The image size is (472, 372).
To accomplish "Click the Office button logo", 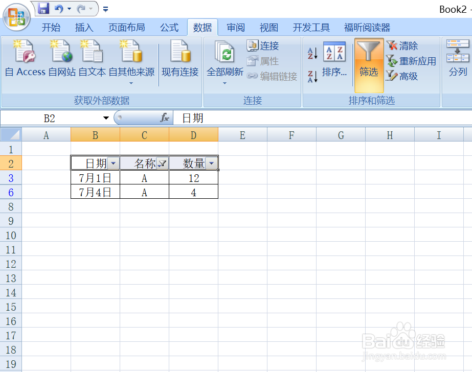I will (16, 17).
